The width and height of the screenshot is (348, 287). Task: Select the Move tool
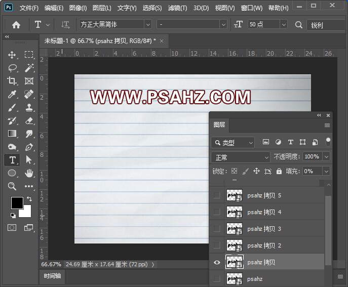[x=12, y=55]
